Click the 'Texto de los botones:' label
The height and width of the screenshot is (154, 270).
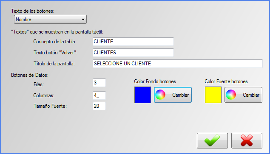coord(33,11)
